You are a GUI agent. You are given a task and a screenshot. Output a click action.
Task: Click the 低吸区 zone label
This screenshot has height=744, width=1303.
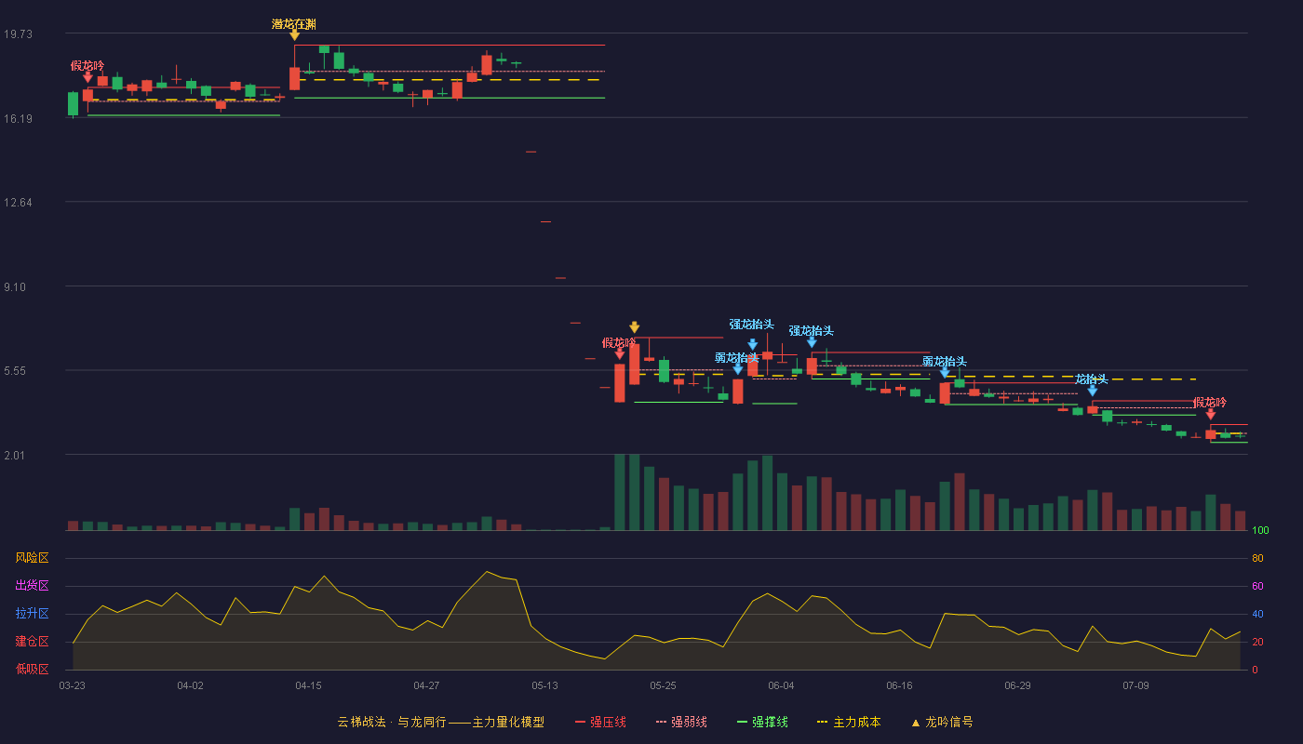(32, 669)
